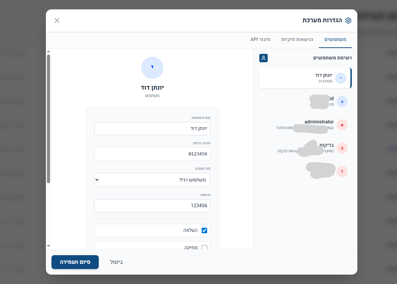Open the חיבור API tab
397x284 pixels.
coord(260,40)
